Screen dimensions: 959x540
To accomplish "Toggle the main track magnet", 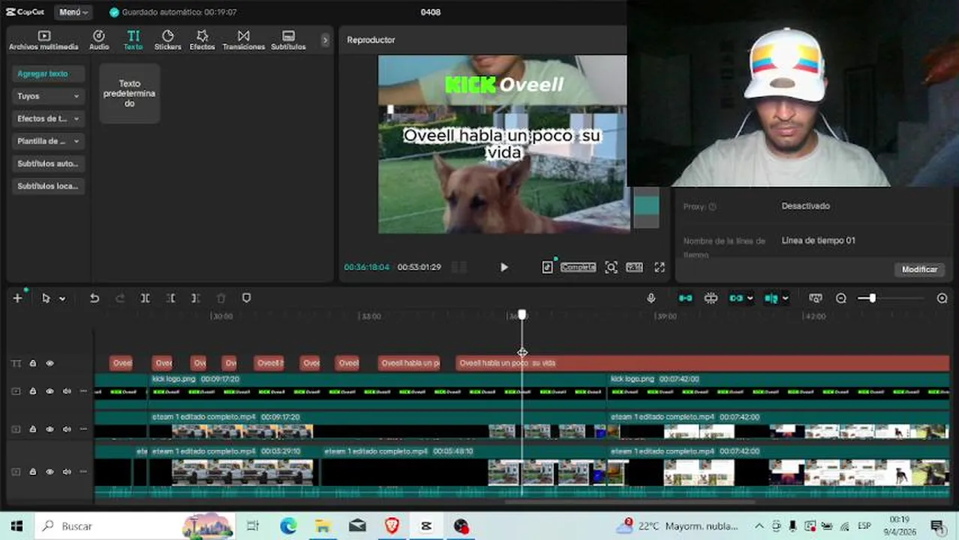I will (x=686, y=298).
